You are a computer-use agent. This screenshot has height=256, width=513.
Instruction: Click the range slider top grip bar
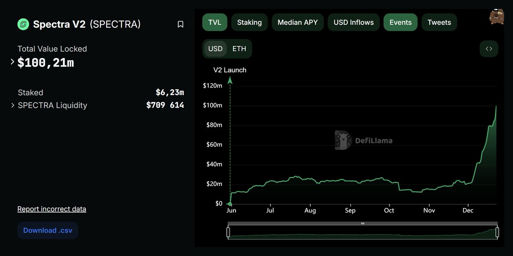363,223
